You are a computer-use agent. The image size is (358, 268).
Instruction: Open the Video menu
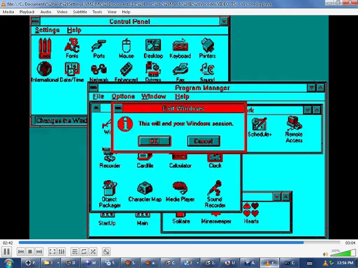point(62,12)
